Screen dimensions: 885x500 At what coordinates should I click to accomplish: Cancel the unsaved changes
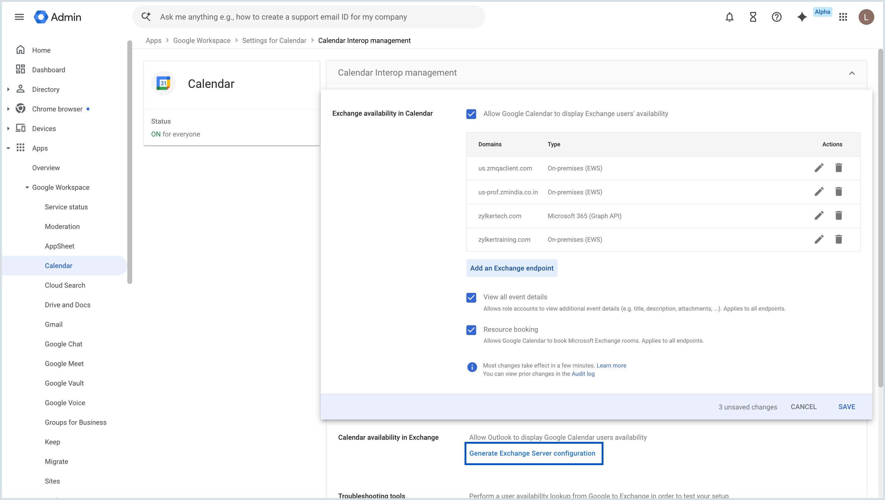click(x=803, y=407)
